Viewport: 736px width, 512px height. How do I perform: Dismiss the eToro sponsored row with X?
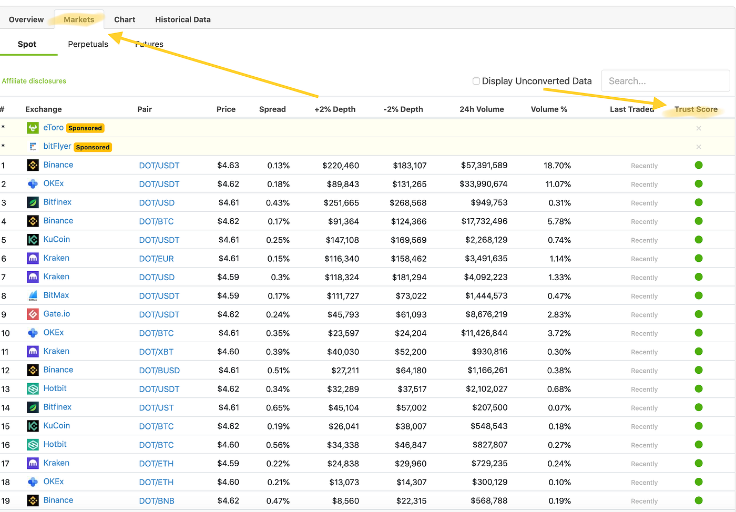click(699, 128)
